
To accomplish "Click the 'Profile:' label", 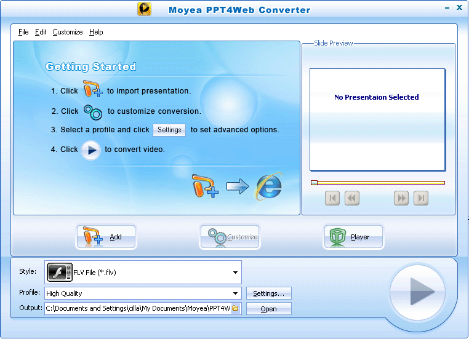I will [30, 292].
